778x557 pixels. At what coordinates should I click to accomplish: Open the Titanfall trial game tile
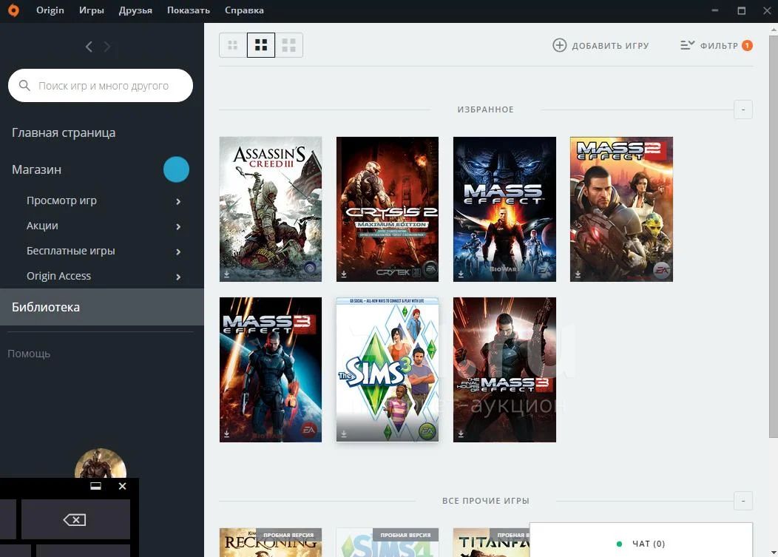click(491, 542)
